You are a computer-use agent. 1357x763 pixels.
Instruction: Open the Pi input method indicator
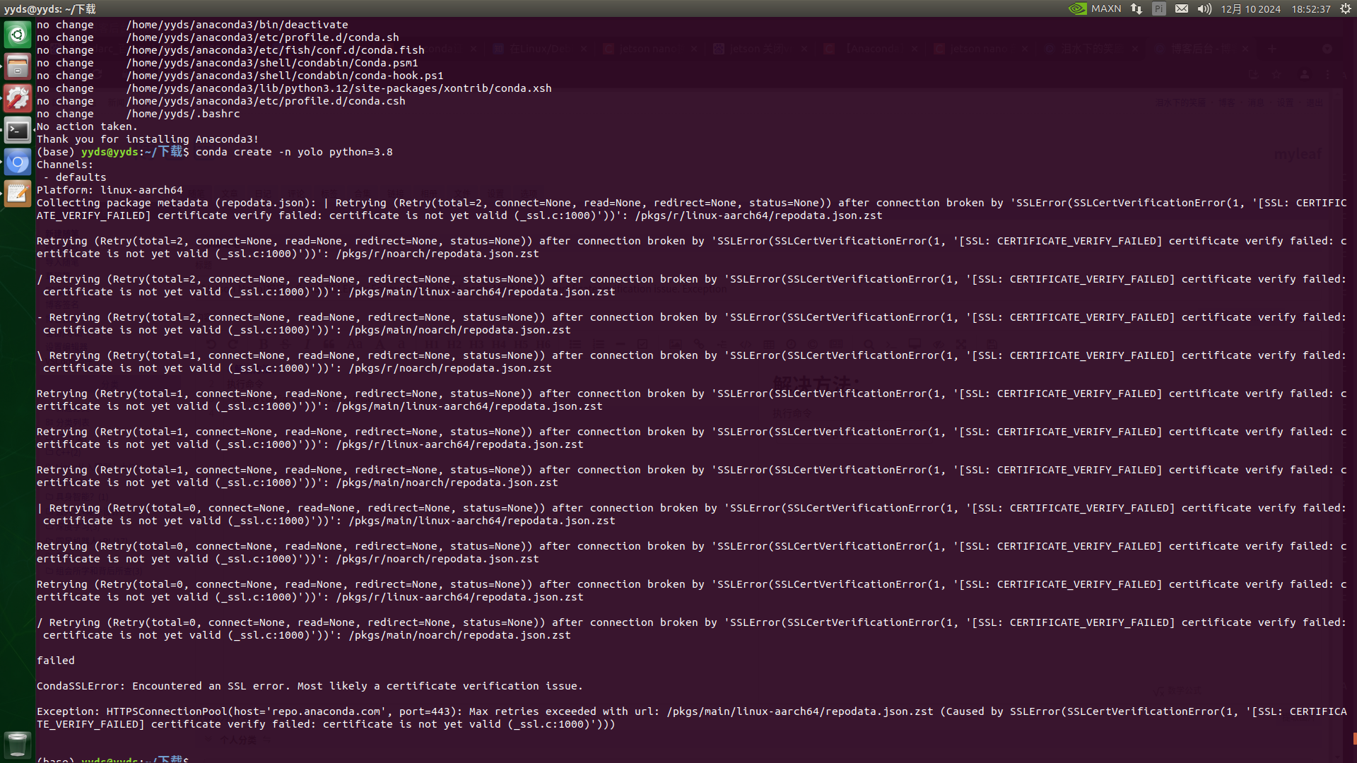click(x=1159, y=8)
